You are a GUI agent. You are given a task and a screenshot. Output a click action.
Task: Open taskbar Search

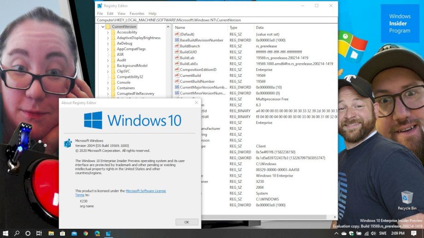coord(17,233)
